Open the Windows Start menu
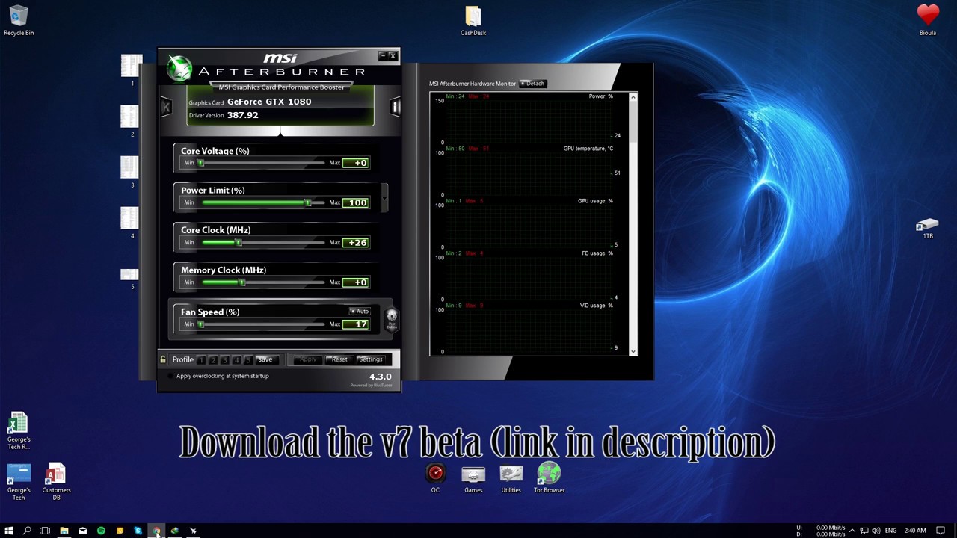The image size is (957, 538). (9, 531)
